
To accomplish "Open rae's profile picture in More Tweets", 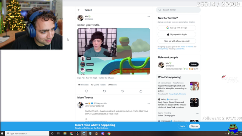I will click(81, 105).
